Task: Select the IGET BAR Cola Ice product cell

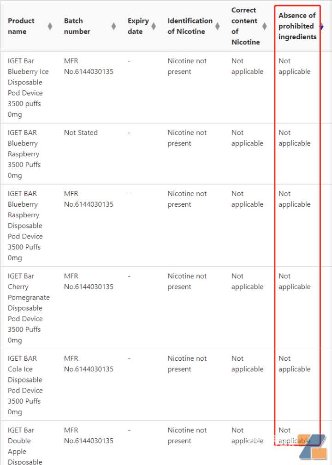Action: pyautogui.click(x=26, y=385)
